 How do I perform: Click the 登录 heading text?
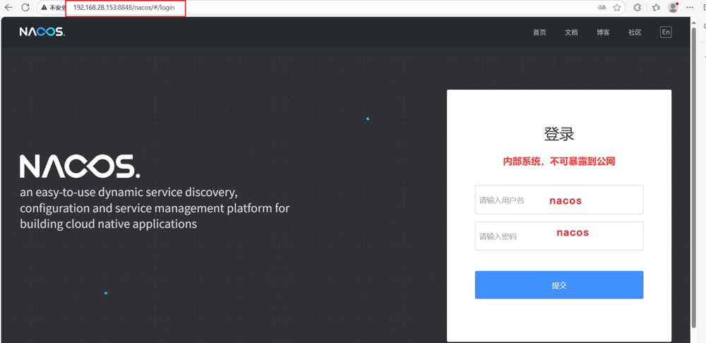click(559, 134)
